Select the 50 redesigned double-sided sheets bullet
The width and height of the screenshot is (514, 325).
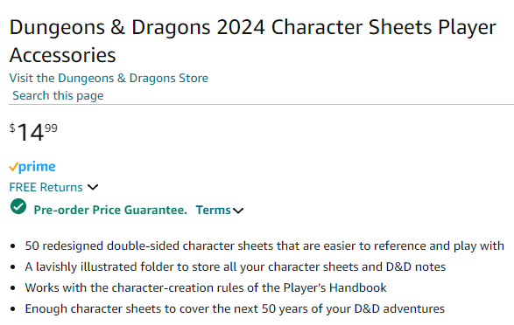(x=264, y=245)
